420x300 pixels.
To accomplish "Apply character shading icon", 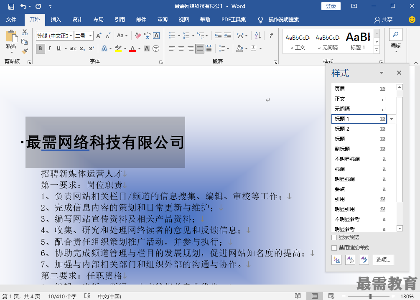I will pyautogui.click(x=147, y=48).
